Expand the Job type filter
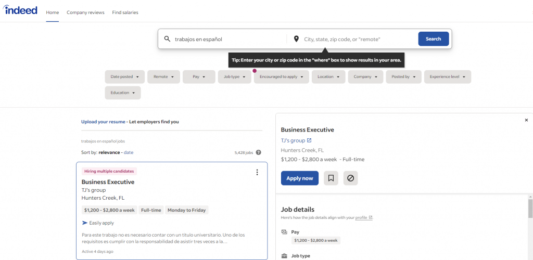The height and width of the screenshot is (260, 533). (234, 77)
